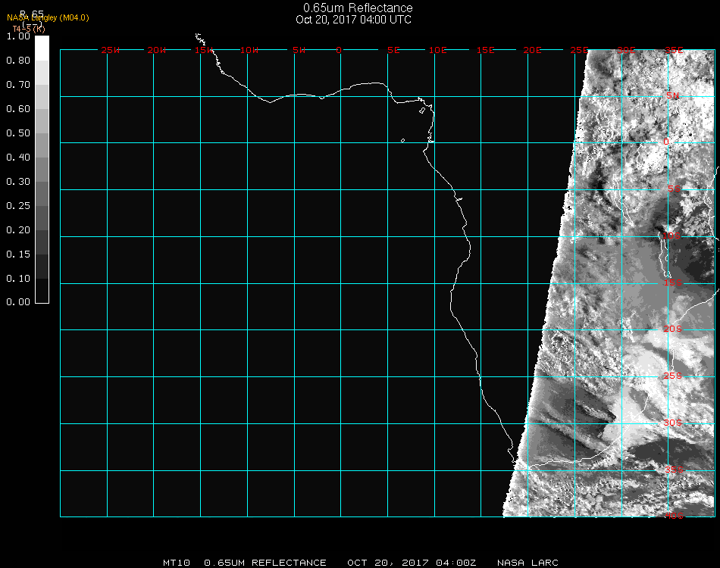Click the 30S latitude label

(x=673, y=423)
